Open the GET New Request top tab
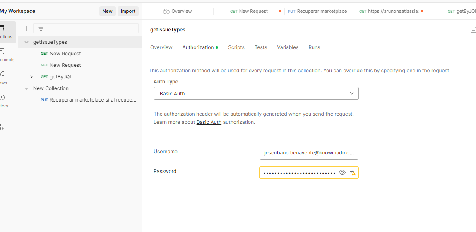Screen dimensions: 476x232 249,11
